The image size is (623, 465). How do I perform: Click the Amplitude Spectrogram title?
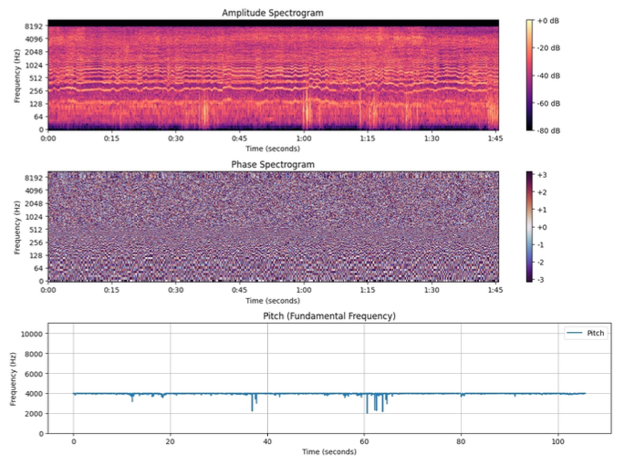pos(273,12)
